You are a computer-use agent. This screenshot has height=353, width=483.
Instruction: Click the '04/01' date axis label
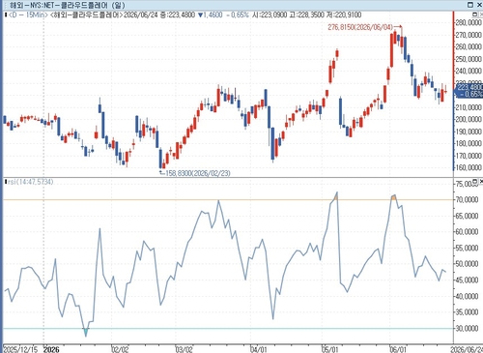pos(259,349)
